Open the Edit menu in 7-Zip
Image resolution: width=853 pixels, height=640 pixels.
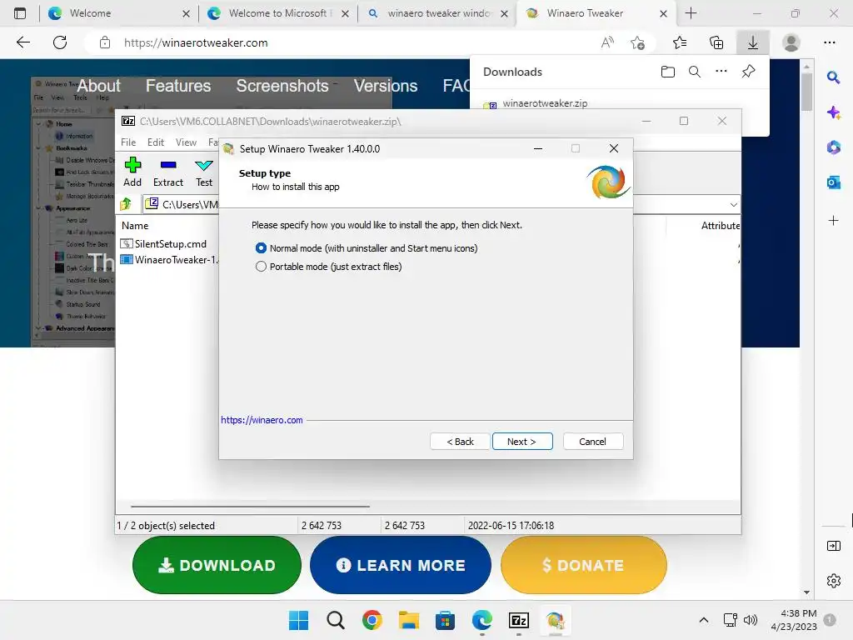pos(156,142)
